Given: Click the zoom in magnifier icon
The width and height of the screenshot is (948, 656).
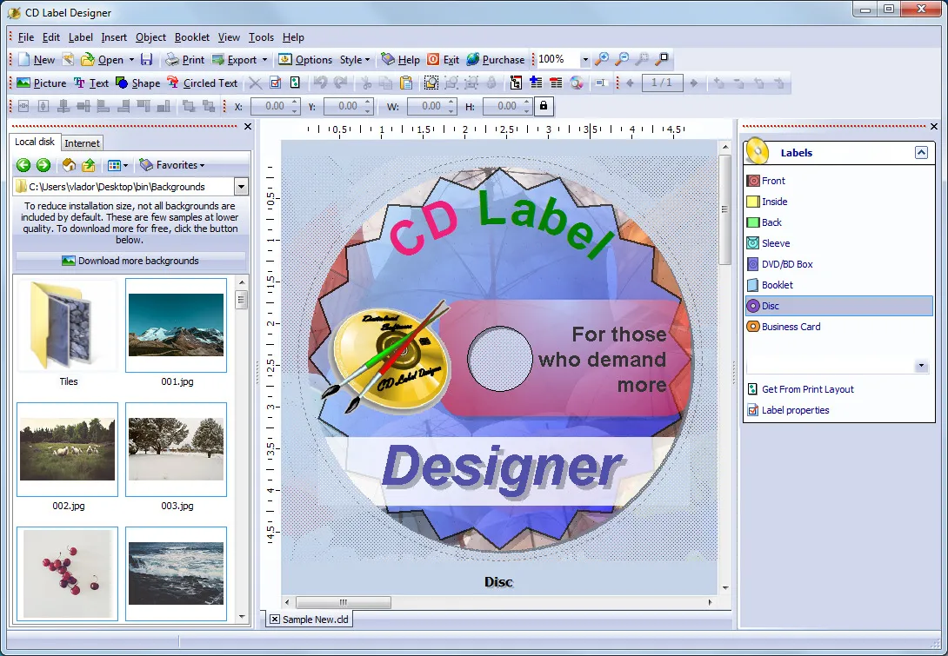Looking at the screenshot, I should pyautogui.click(x=602, y=60).
